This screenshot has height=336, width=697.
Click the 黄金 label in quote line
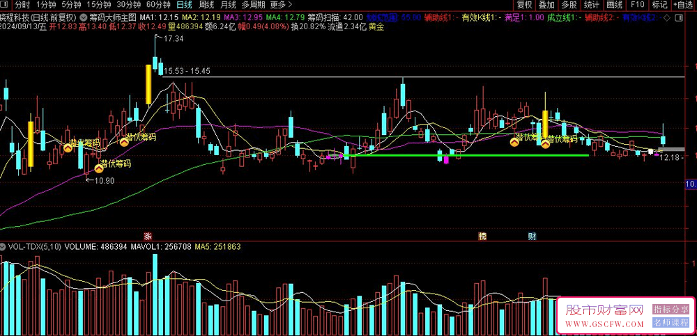pyautogui.click(x=376, y=26)
